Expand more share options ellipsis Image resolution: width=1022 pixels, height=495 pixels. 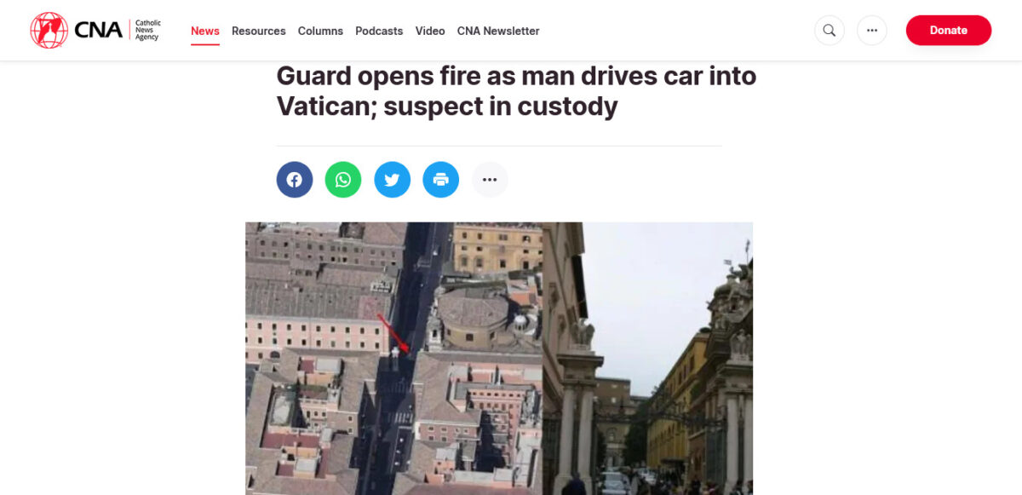click(x=490, y=180)
